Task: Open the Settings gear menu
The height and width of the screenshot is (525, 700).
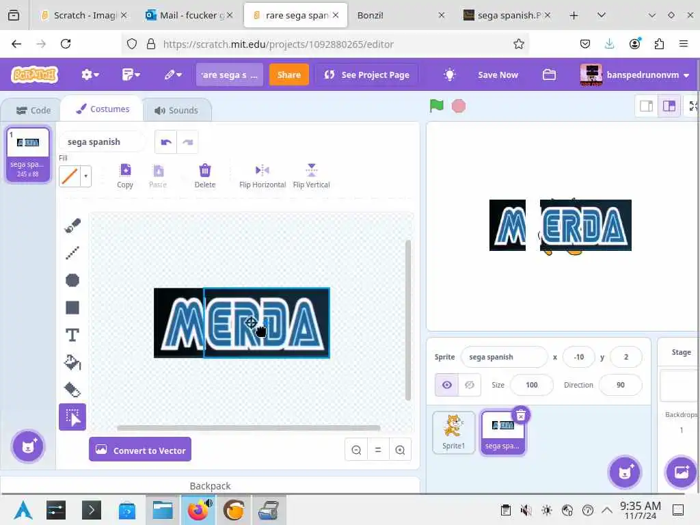Action: point(90,75)
